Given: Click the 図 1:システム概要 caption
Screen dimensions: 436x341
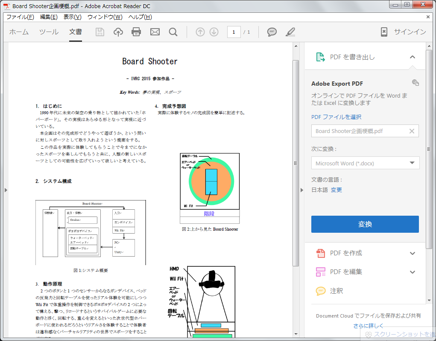Looking at the screenshot, I should 91,270.
